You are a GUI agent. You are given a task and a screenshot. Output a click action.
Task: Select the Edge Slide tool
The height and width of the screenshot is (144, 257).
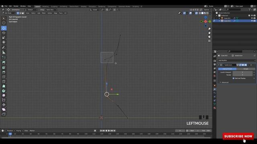click(x=4, y=100)
